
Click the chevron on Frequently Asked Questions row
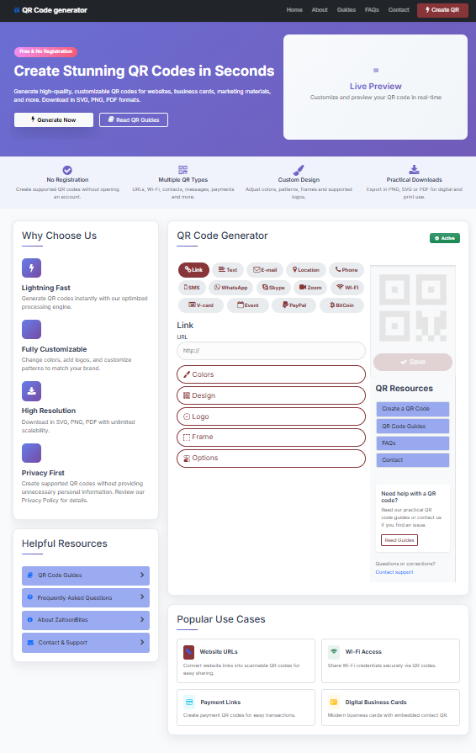[x=142, y=597]
